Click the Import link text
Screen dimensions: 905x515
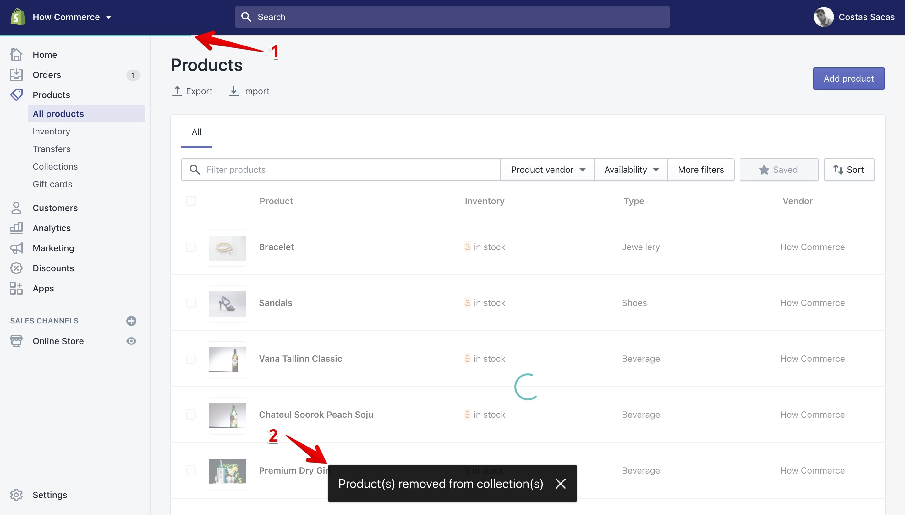pos(256,91)
